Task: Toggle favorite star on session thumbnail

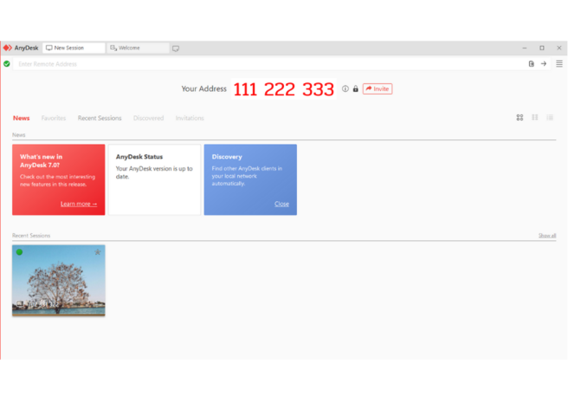Action: coord(98,252)
